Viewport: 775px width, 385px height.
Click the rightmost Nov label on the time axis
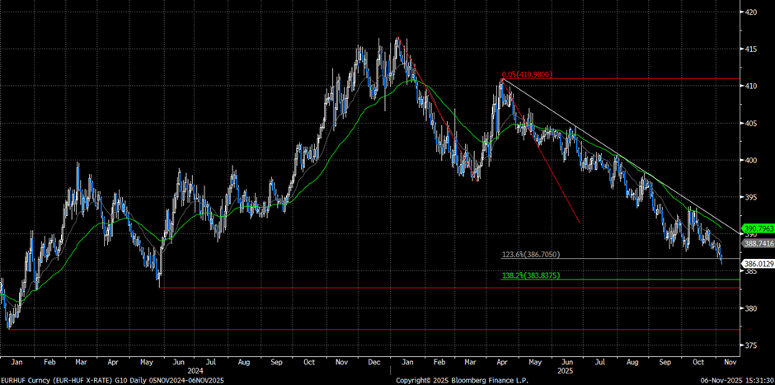click(x=730, y=362)
